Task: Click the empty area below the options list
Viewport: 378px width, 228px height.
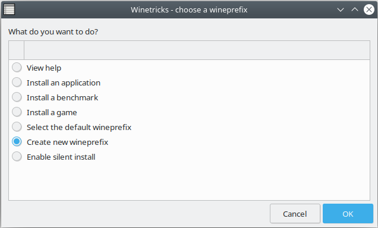Action: coord(189,182)
